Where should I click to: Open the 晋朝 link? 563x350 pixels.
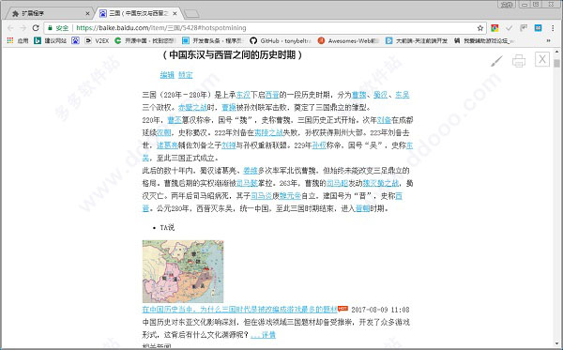click(362, 208)
